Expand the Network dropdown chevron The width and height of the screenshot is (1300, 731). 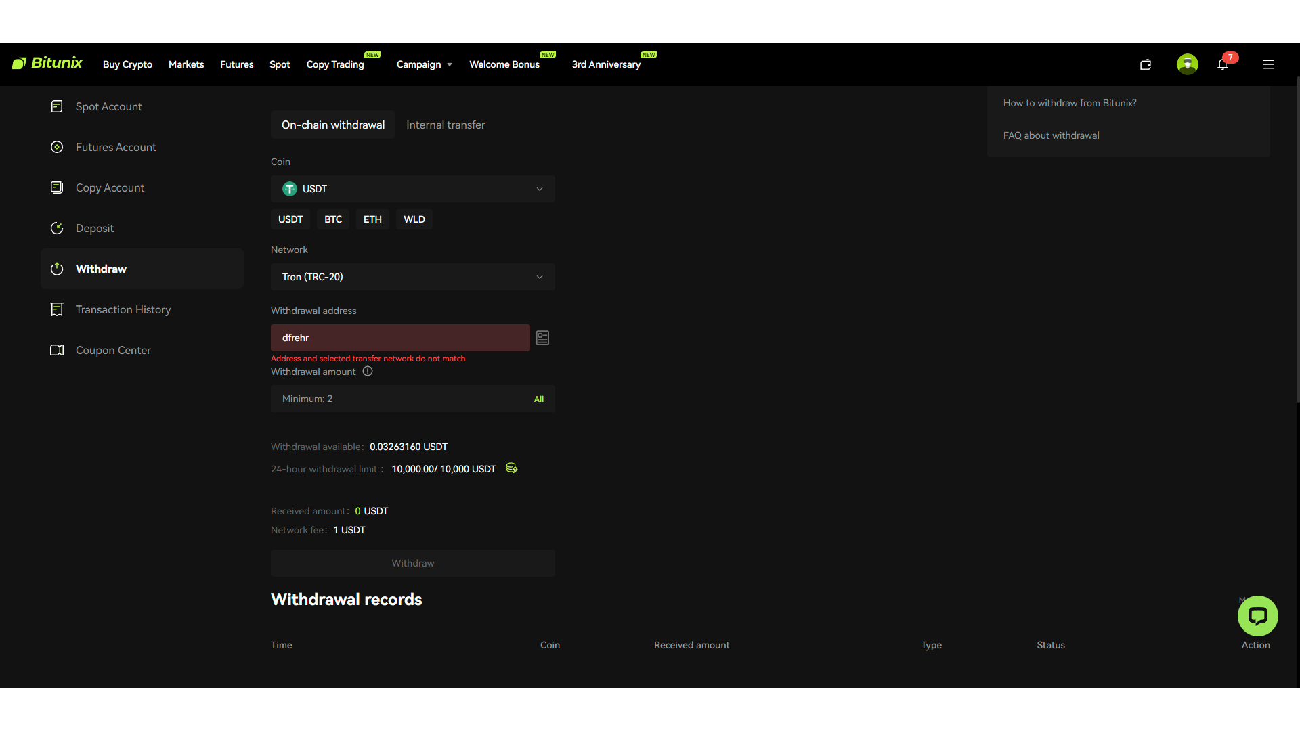(x=540, y=277)
